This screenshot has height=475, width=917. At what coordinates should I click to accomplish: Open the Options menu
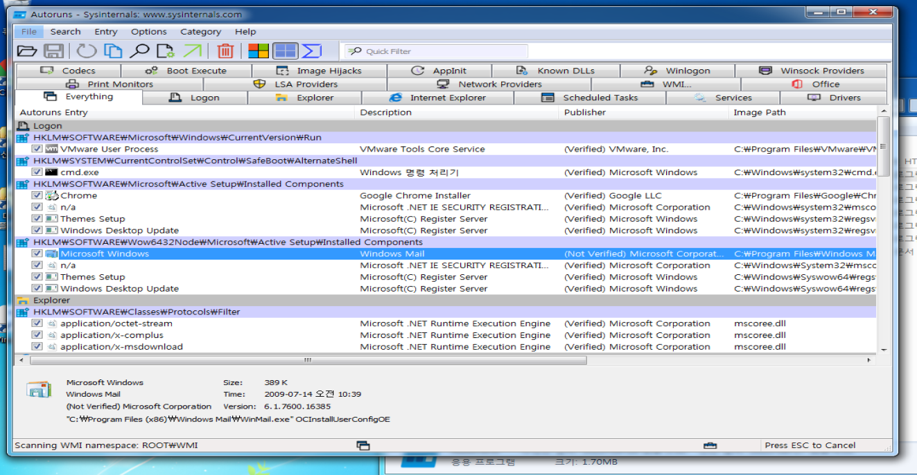point(149,32)
